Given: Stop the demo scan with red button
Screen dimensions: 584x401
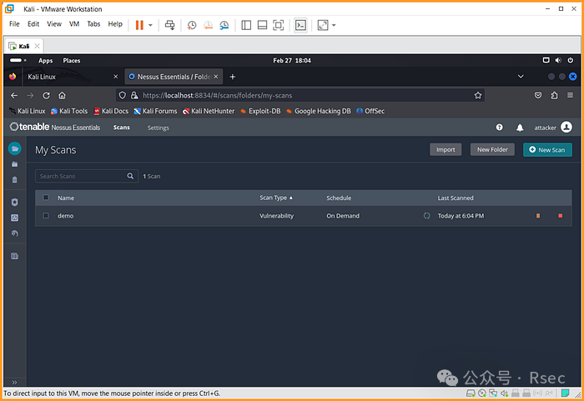Looking at the screenshot, I should pos(561,216).
